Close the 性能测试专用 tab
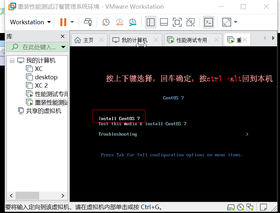The image size is (280, 213). (x=216, y=40)
